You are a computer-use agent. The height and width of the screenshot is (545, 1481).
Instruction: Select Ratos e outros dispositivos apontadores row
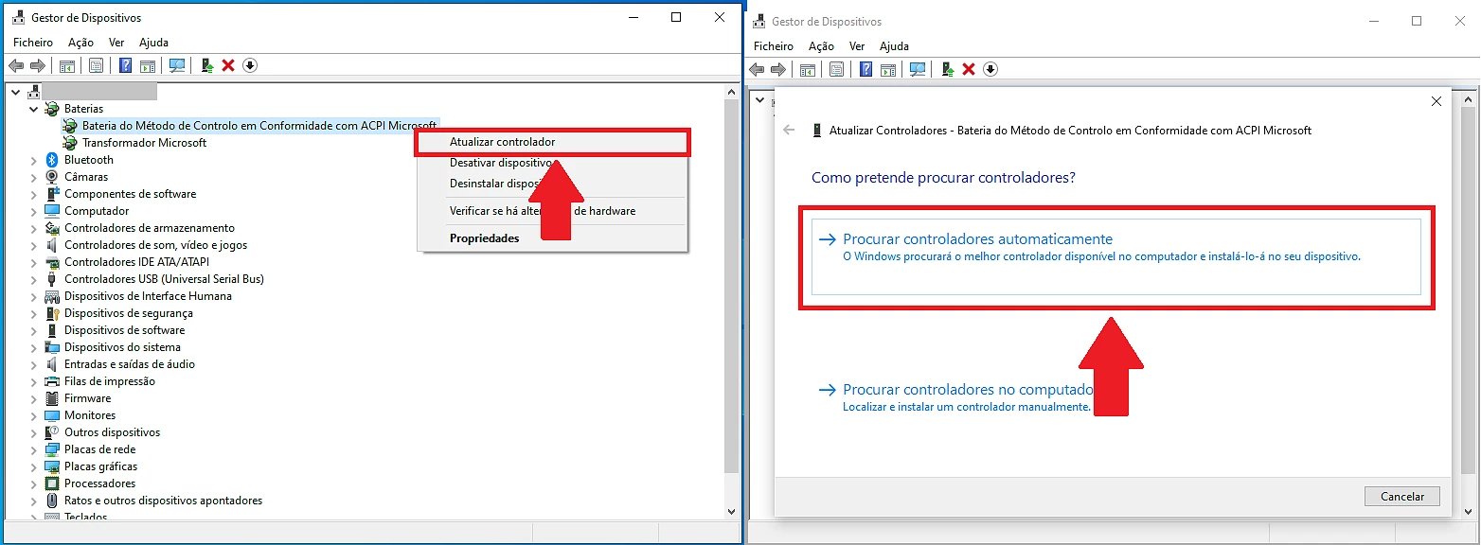tap(163, 501)
